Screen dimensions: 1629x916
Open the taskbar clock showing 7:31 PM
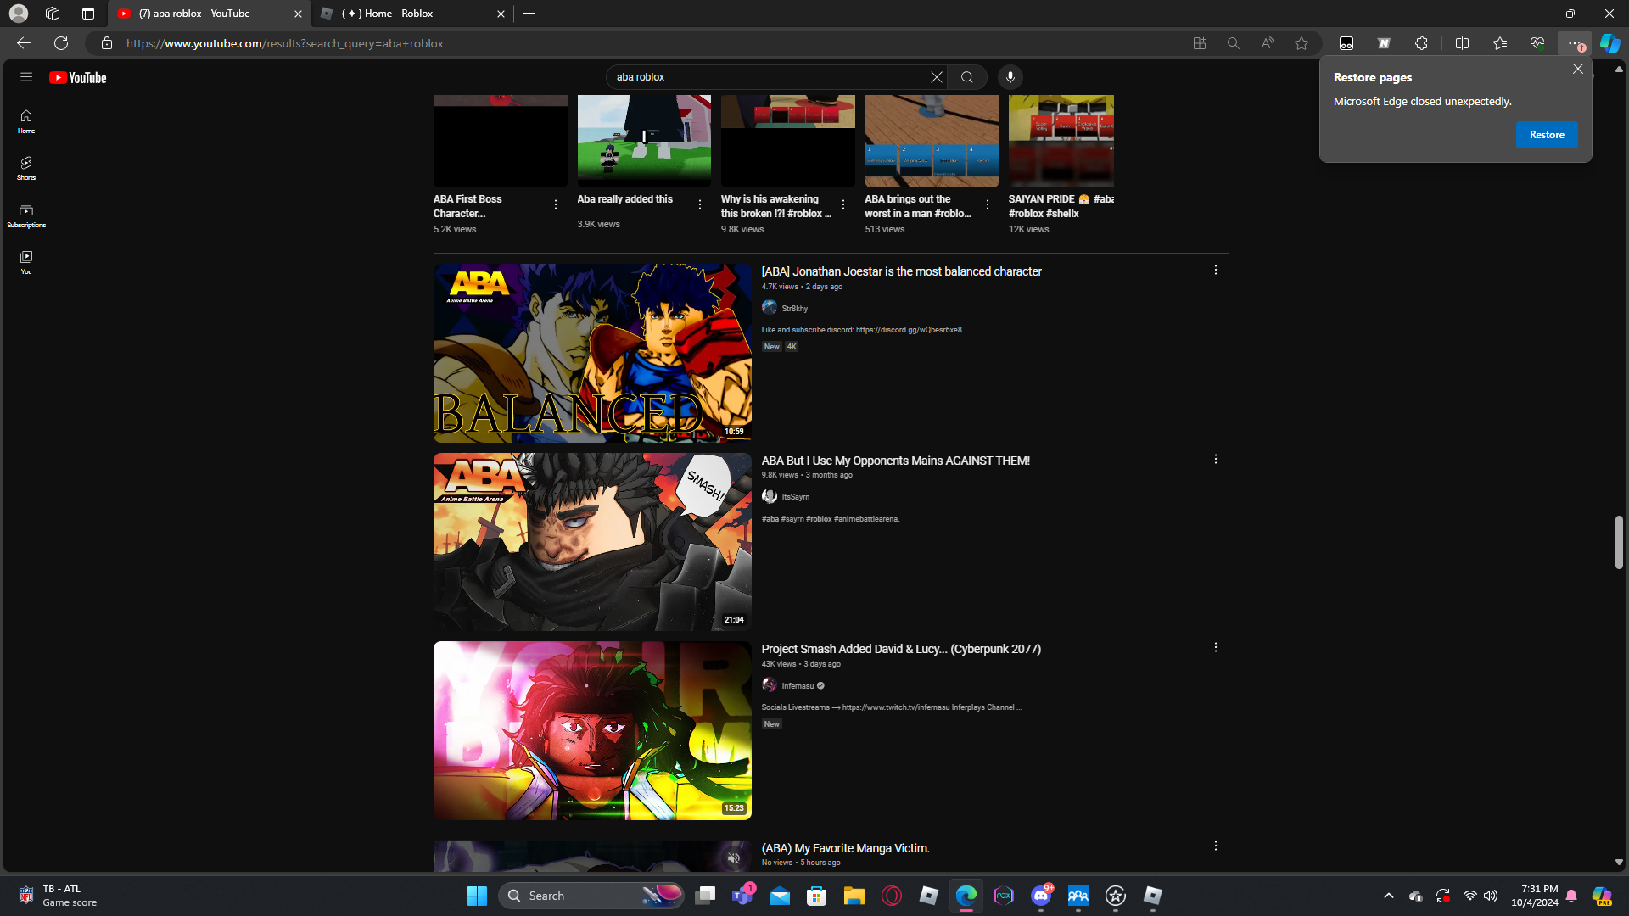[x=1535, y=896]
